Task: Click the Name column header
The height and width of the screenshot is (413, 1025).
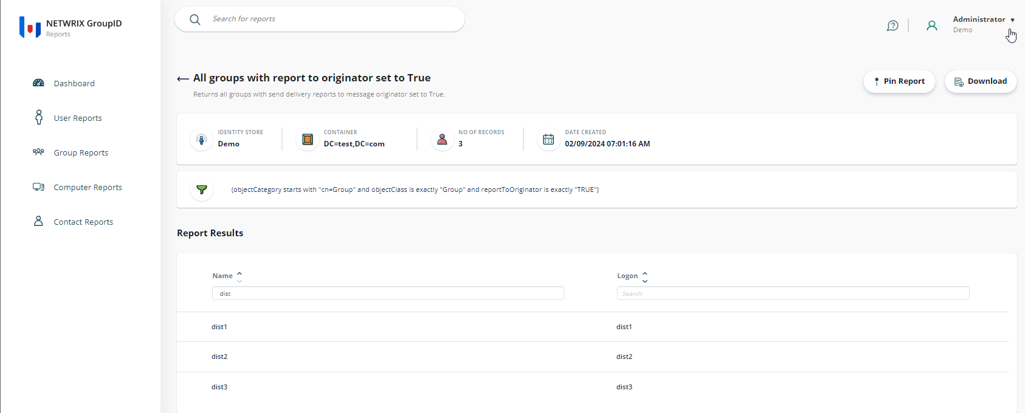Action: 223,276
